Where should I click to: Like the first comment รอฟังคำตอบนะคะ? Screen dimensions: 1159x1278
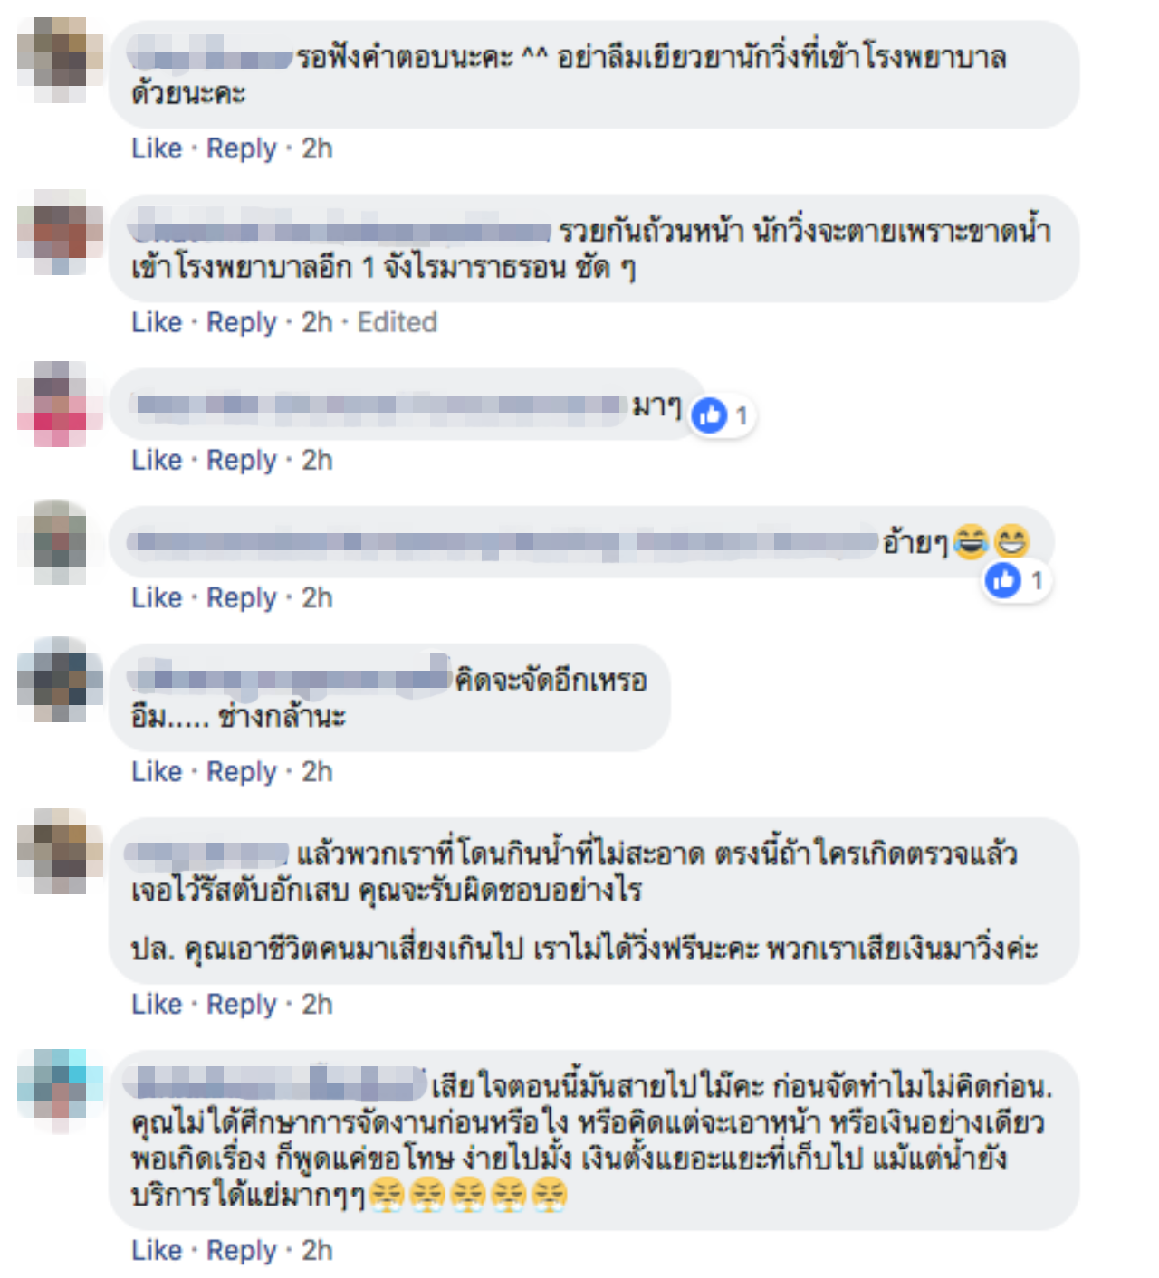pos(157,148)
